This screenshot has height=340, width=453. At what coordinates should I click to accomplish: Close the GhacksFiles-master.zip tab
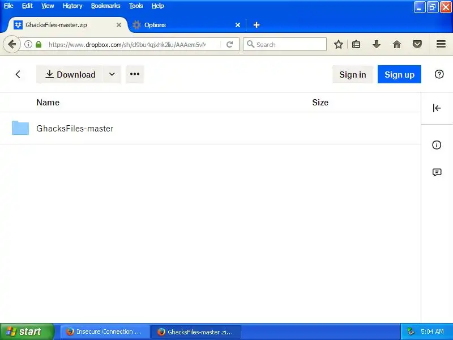119,25
